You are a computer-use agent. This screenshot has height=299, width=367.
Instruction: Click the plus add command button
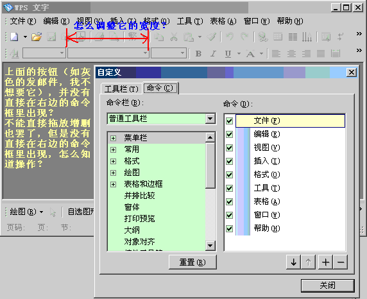point(325,262)
